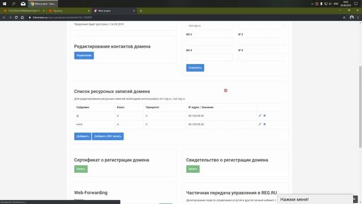Delete the www subdomain record
The width and height of the screenshot is (362, 204).
[x=265, y=124]
